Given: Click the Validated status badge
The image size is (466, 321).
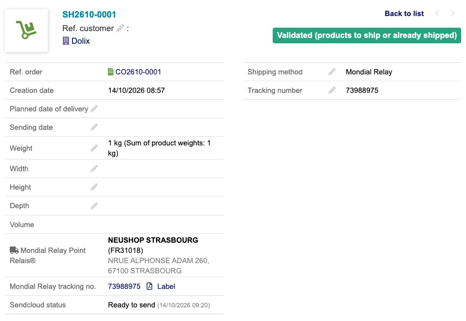Looking at the screenshot, I should pyautogui.click(x=367, y=36).
